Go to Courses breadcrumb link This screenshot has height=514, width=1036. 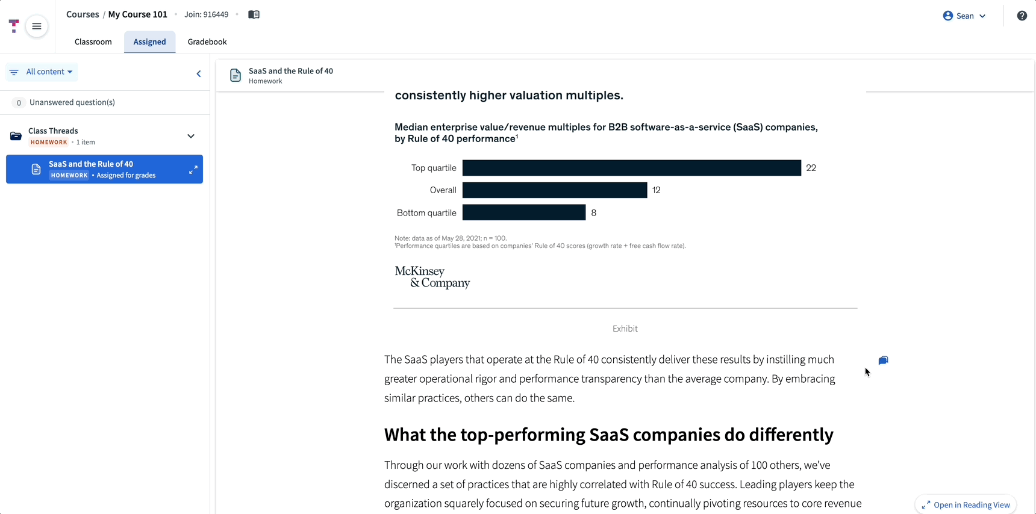[x=83, y=14]
